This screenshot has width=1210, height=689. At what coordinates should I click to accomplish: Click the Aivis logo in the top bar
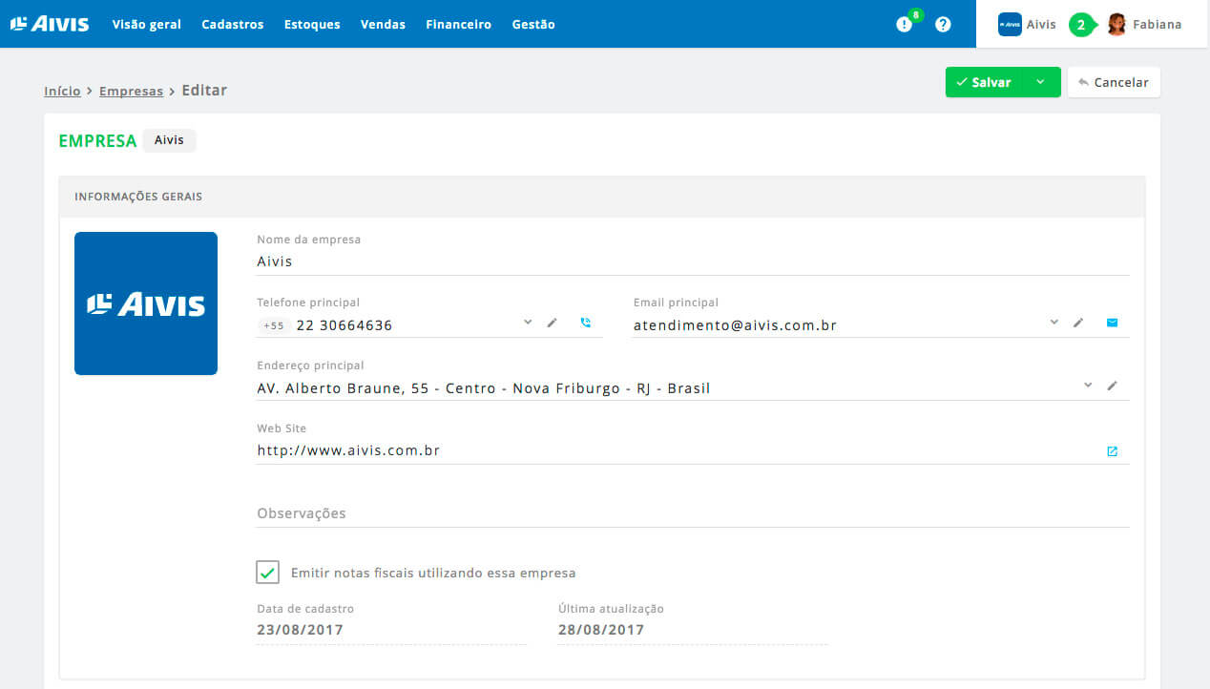coord(50,24)
